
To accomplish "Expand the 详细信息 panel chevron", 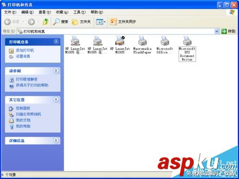I will (56, 140).
